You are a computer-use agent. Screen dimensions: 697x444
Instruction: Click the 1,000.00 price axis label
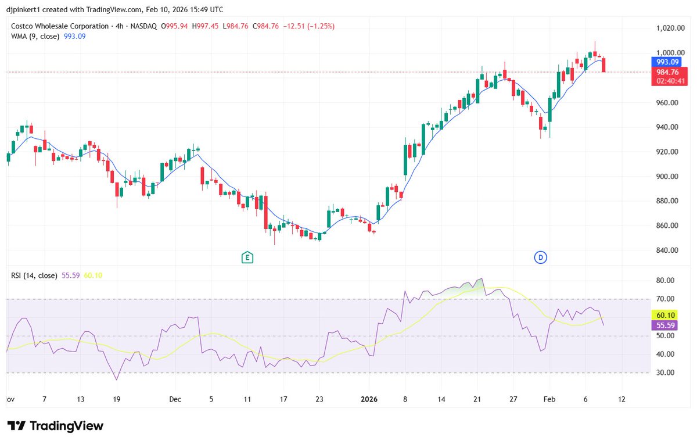click(670, 53)
